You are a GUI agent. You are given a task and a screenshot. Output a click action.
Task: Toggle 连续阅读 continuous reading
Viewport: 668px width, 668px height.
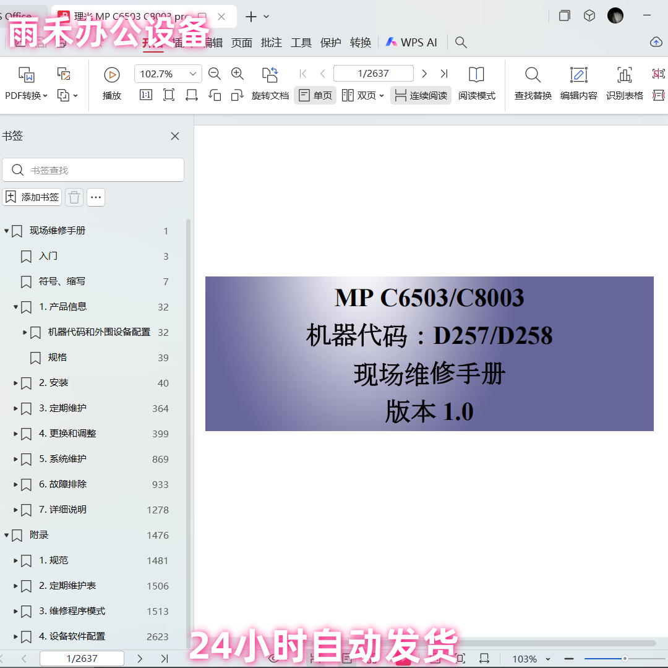421,95
